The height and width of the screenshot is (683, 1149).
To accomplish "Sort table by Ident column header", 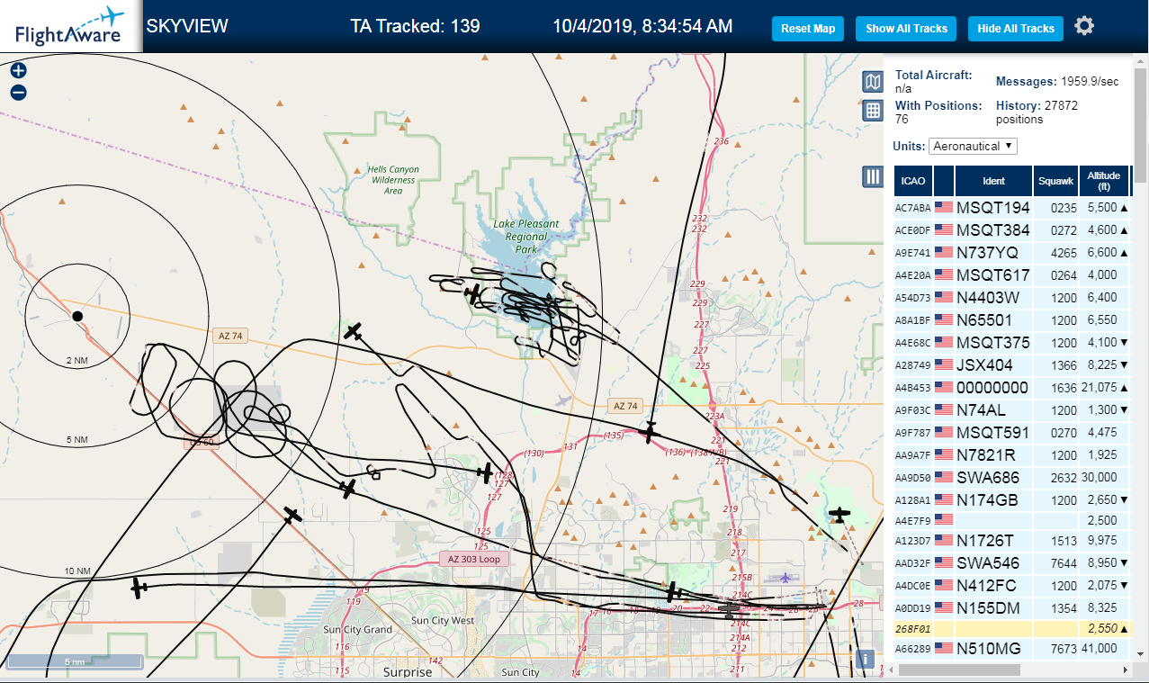I will pos(993,181).
